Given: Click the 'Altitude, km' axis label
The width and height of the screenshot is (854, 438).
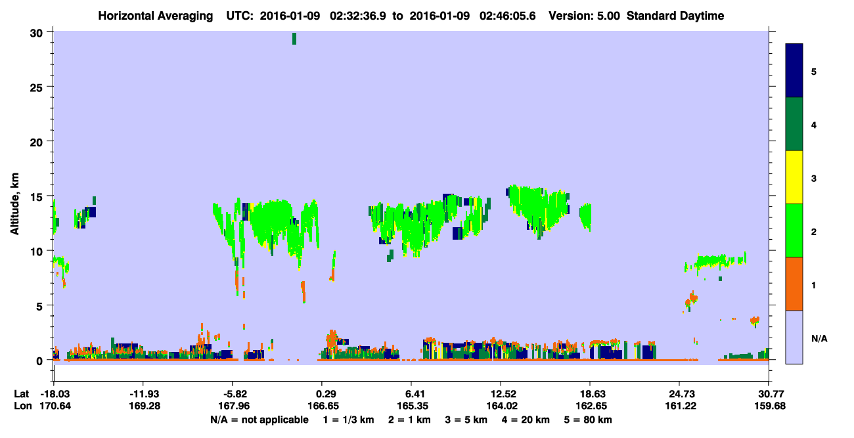Looking at the screenshot, I should pyautogui.click(x=14, y=204).
